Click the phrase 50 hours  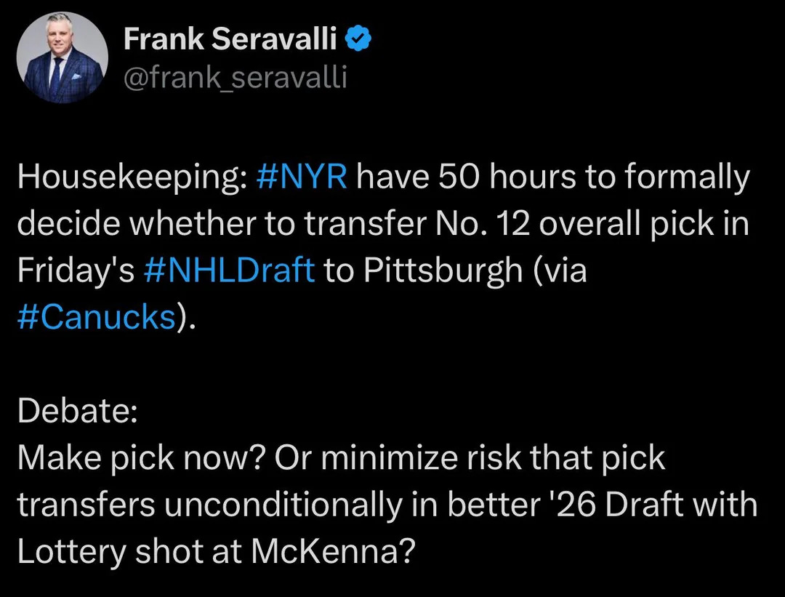coord(507,176)
